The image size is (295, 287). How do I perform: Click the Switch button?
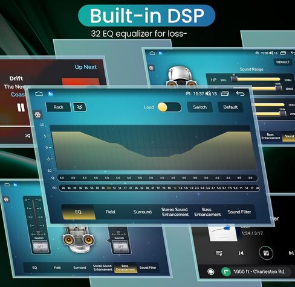(x=199, y=107)
